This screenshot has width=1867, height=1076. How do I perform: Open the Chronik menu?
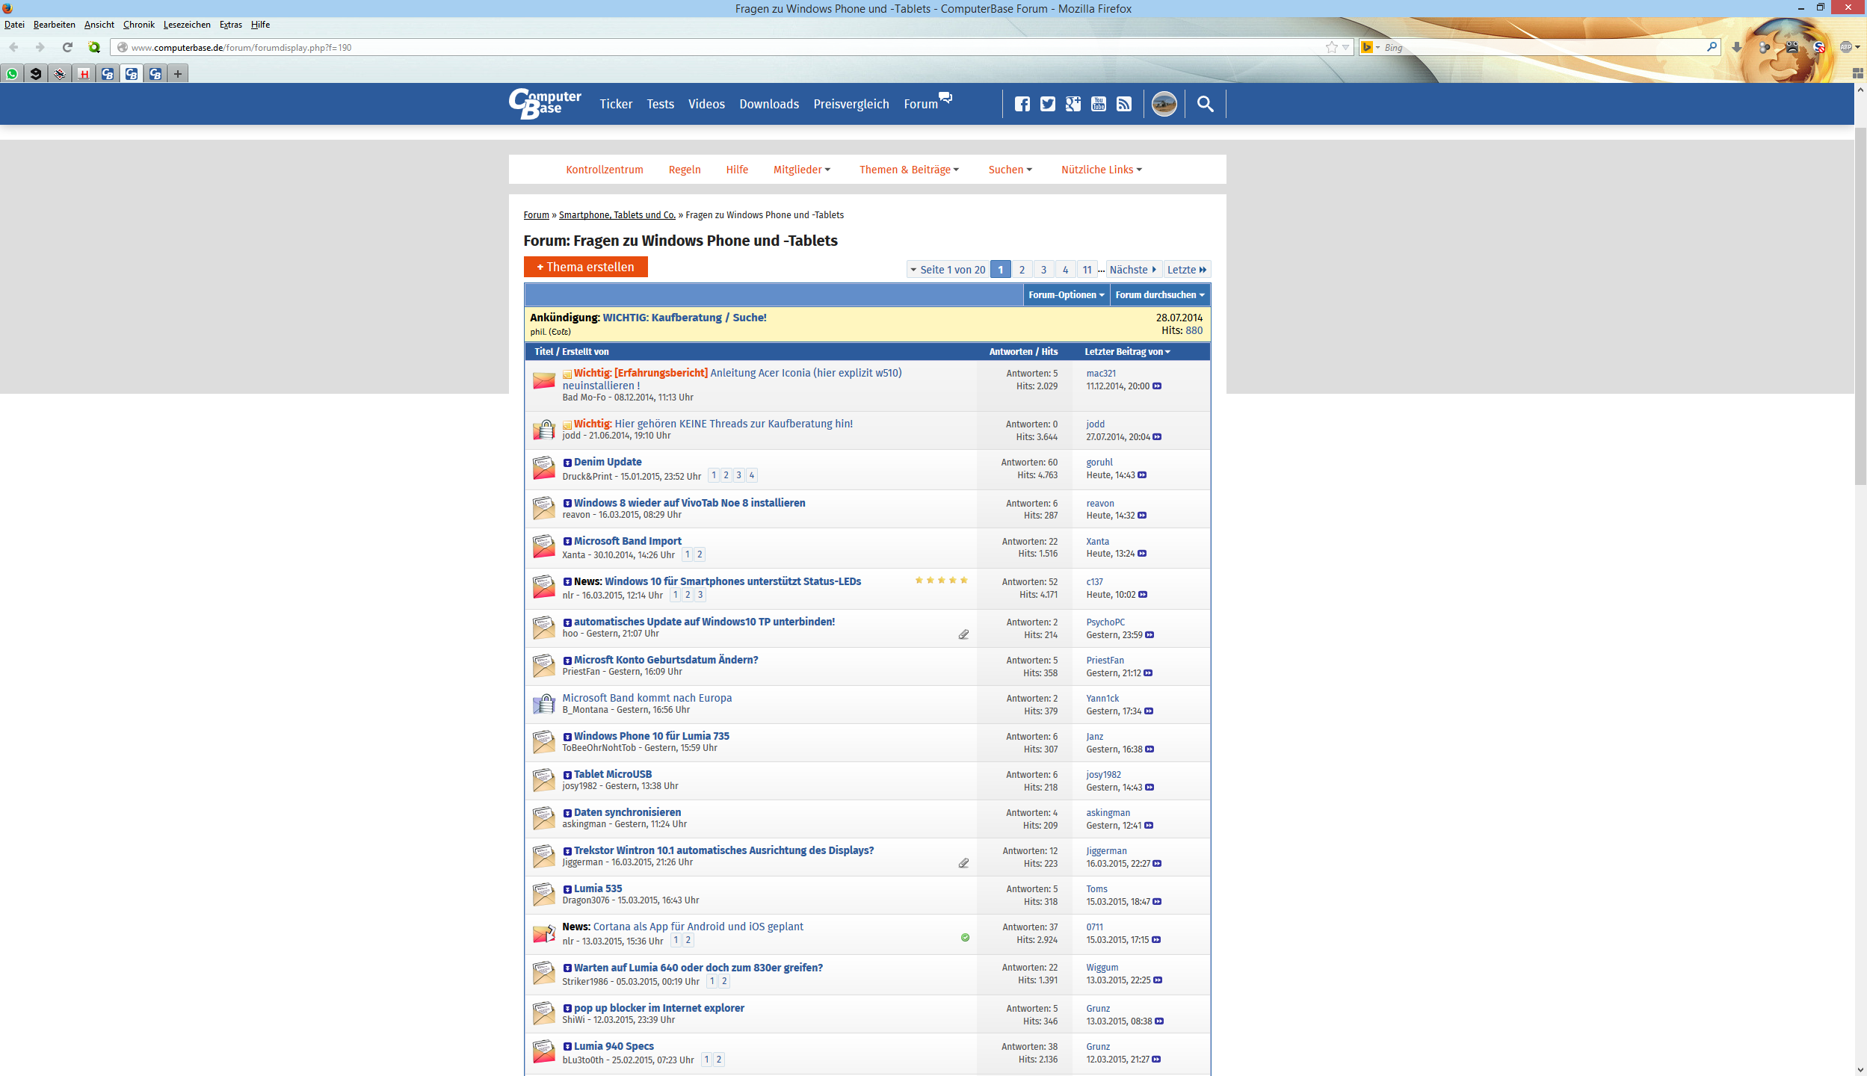click(x=138, y=25)
